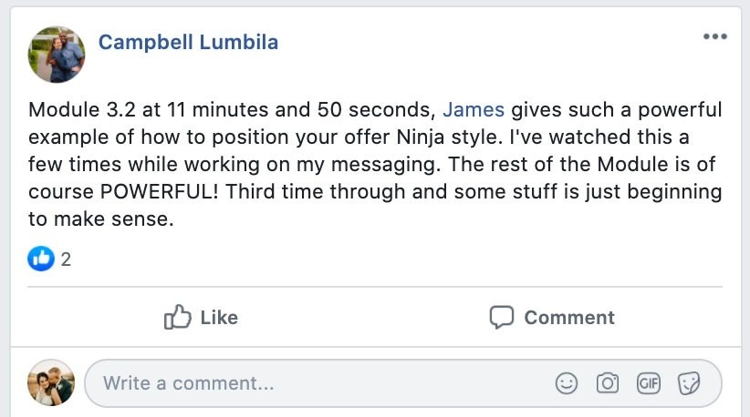The image size is (750, 417).
Task: Open the sticker picker icon
Action: tap(689, 383)
